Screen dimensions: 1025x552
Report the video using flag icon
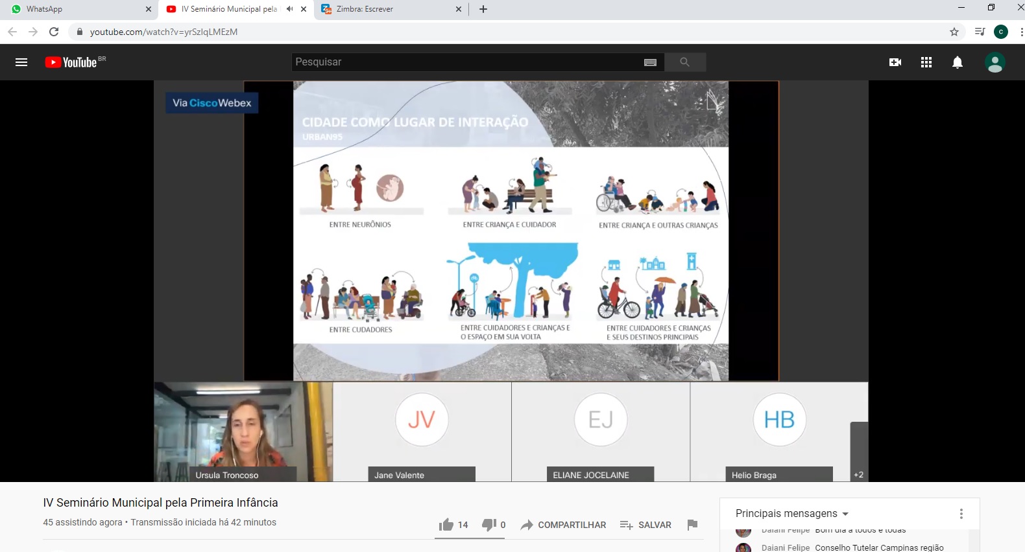click(x=692, y=525)
